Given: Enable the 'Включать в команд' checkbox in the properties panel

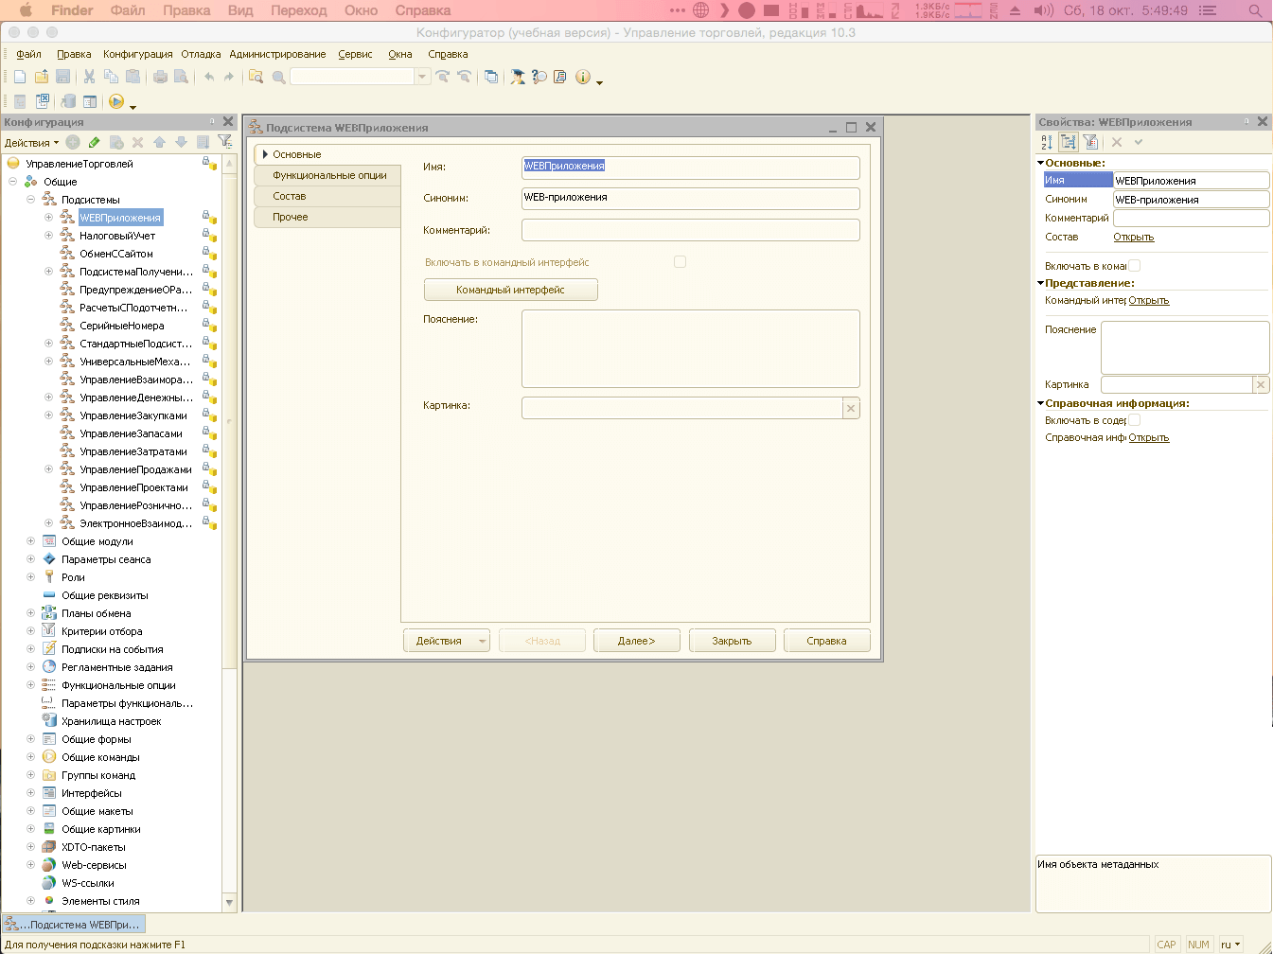Looking at the screenshot, I should pyautogui.click(x=1134, y=266).
